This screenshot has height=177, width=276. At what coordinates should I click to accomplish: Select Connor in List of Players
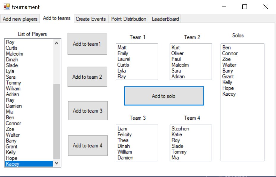(x=29, y=123)
